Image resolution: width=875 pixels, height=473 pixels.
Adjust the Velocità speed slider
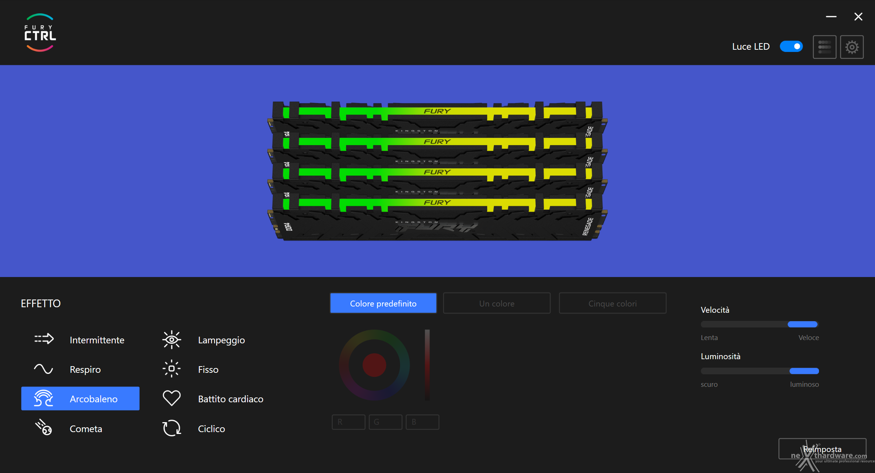point(760,324)
